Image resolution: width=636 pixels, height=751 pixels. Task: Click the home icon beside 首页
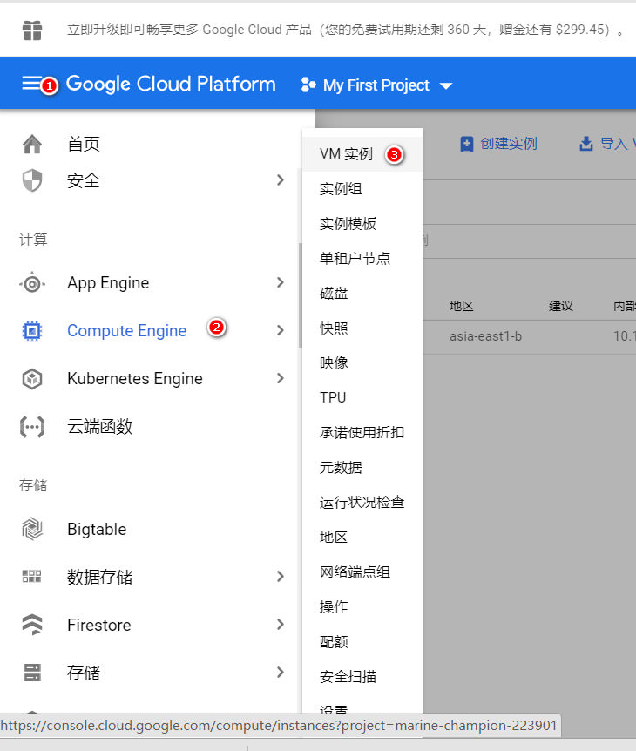tap(32, 144)
